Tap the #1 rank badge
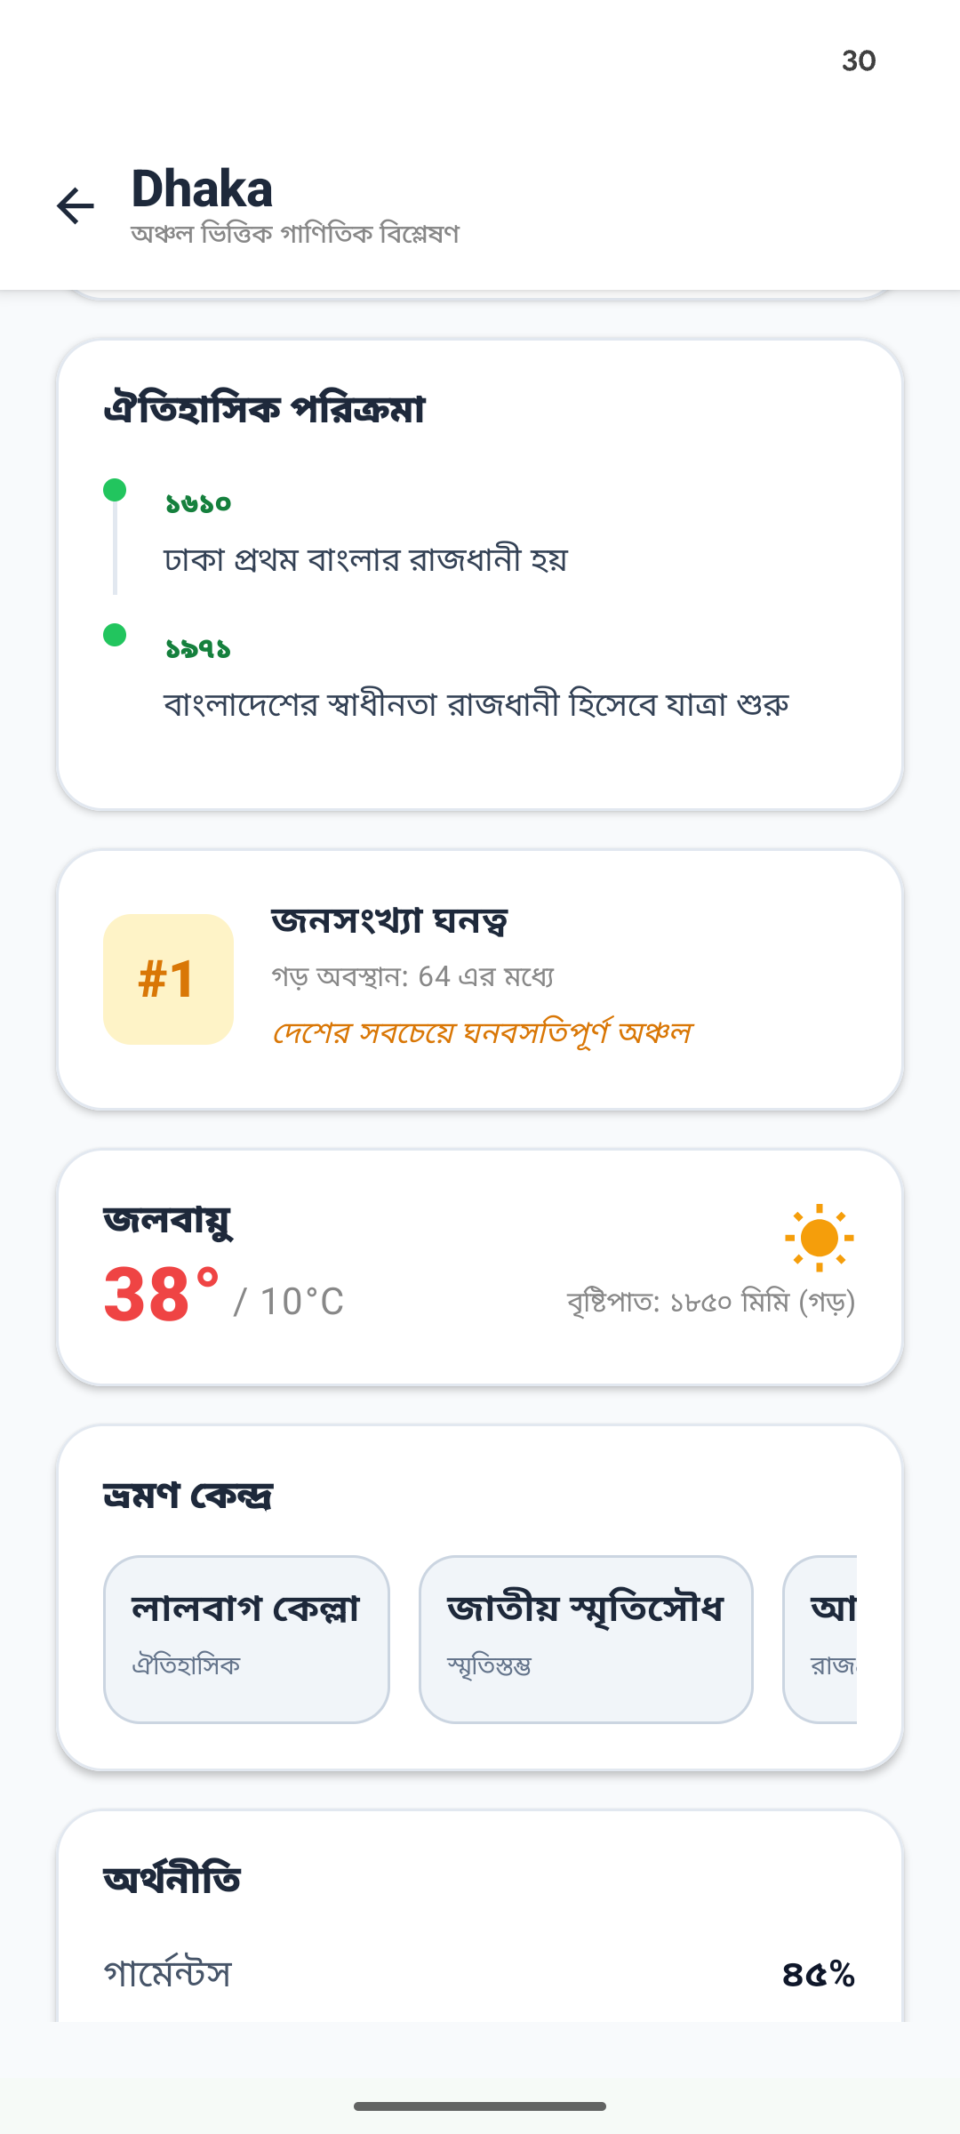Image resolution: width=960 pixels, height=2134 pixels. 168,979
